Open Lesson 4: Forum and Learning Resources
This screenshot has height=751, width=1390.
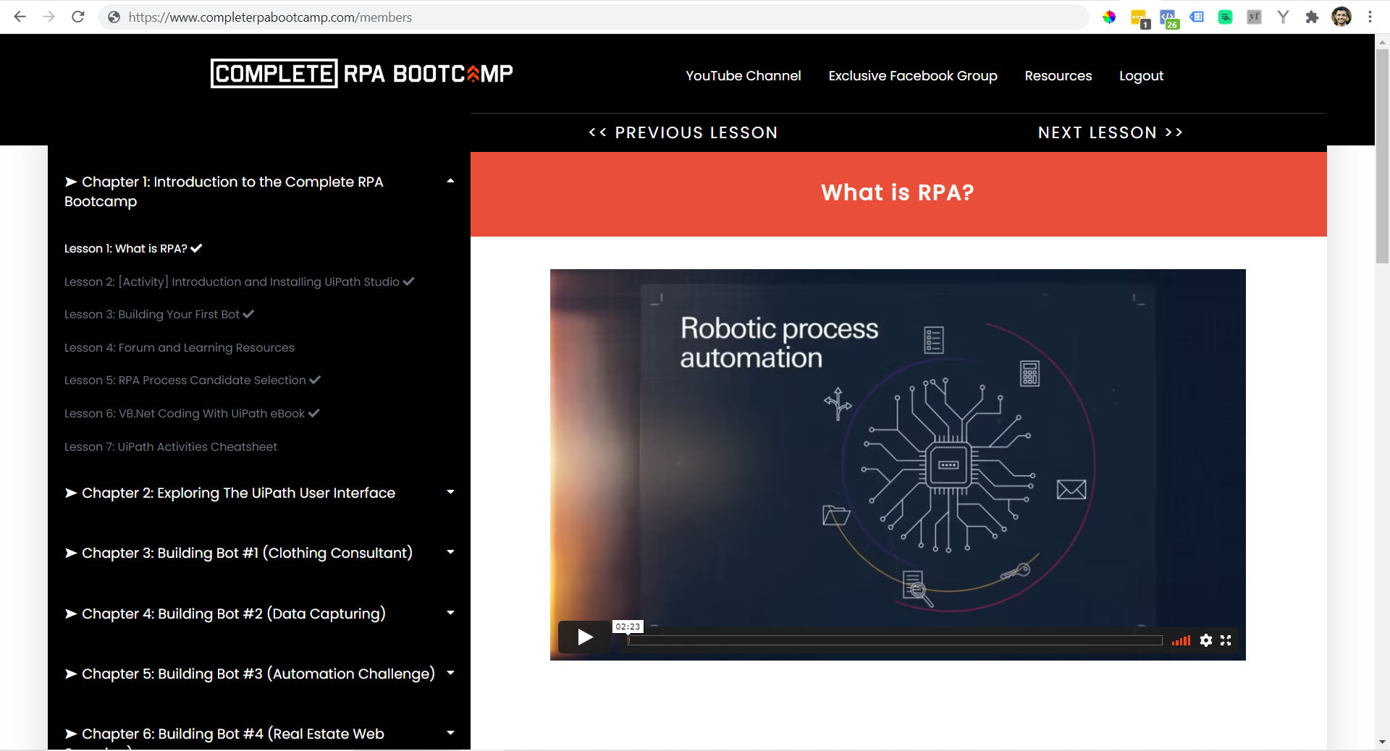coord(179,347)
